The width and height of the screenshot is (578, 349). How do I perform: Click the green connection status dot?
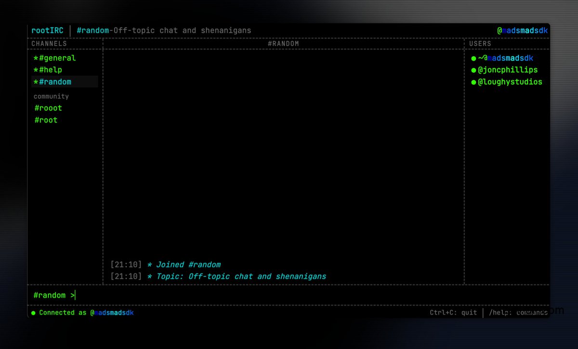[33, 313]
